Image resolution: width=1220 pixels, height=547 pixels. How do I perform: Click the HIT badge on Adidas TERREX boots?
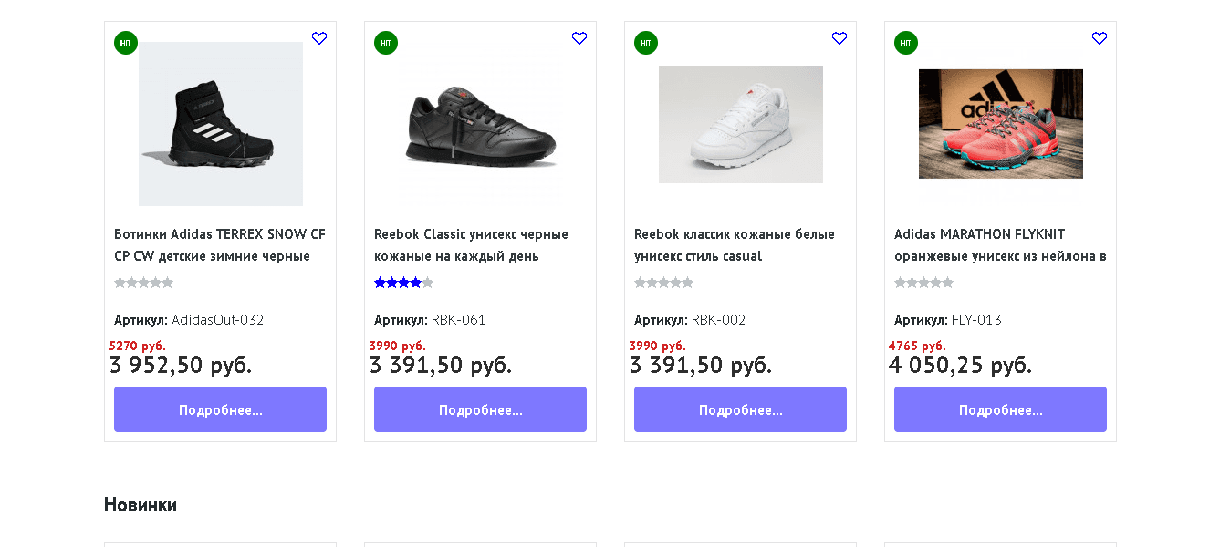coord(125,42)
